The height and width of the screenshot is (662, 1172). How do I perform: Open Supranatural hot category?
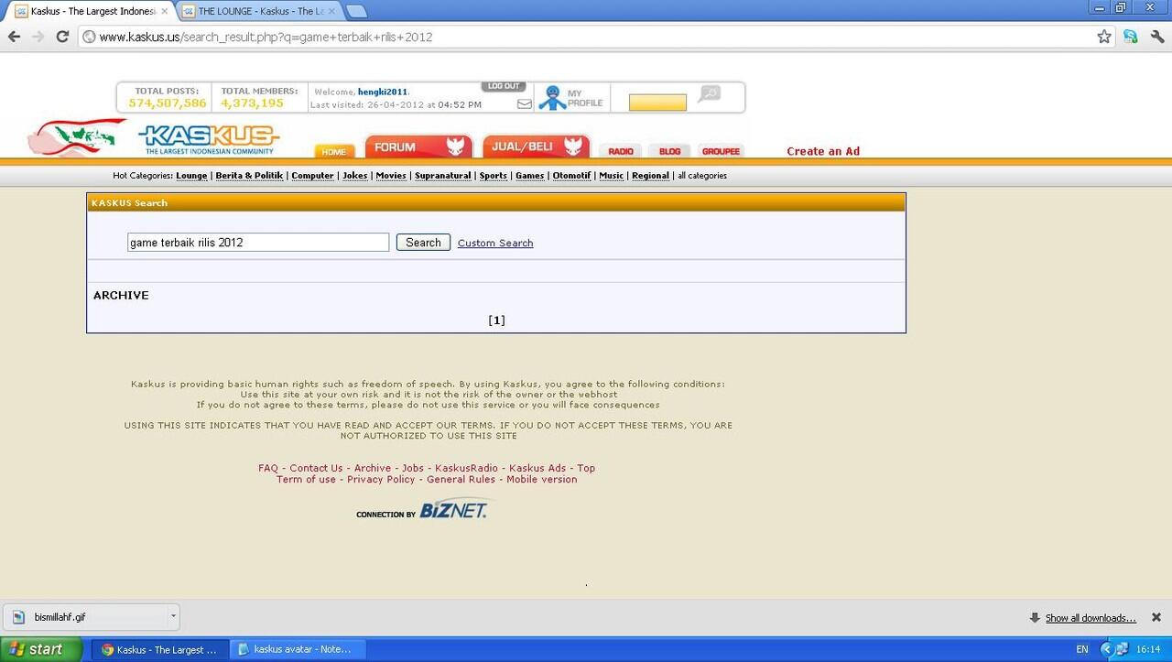(443, 176)
